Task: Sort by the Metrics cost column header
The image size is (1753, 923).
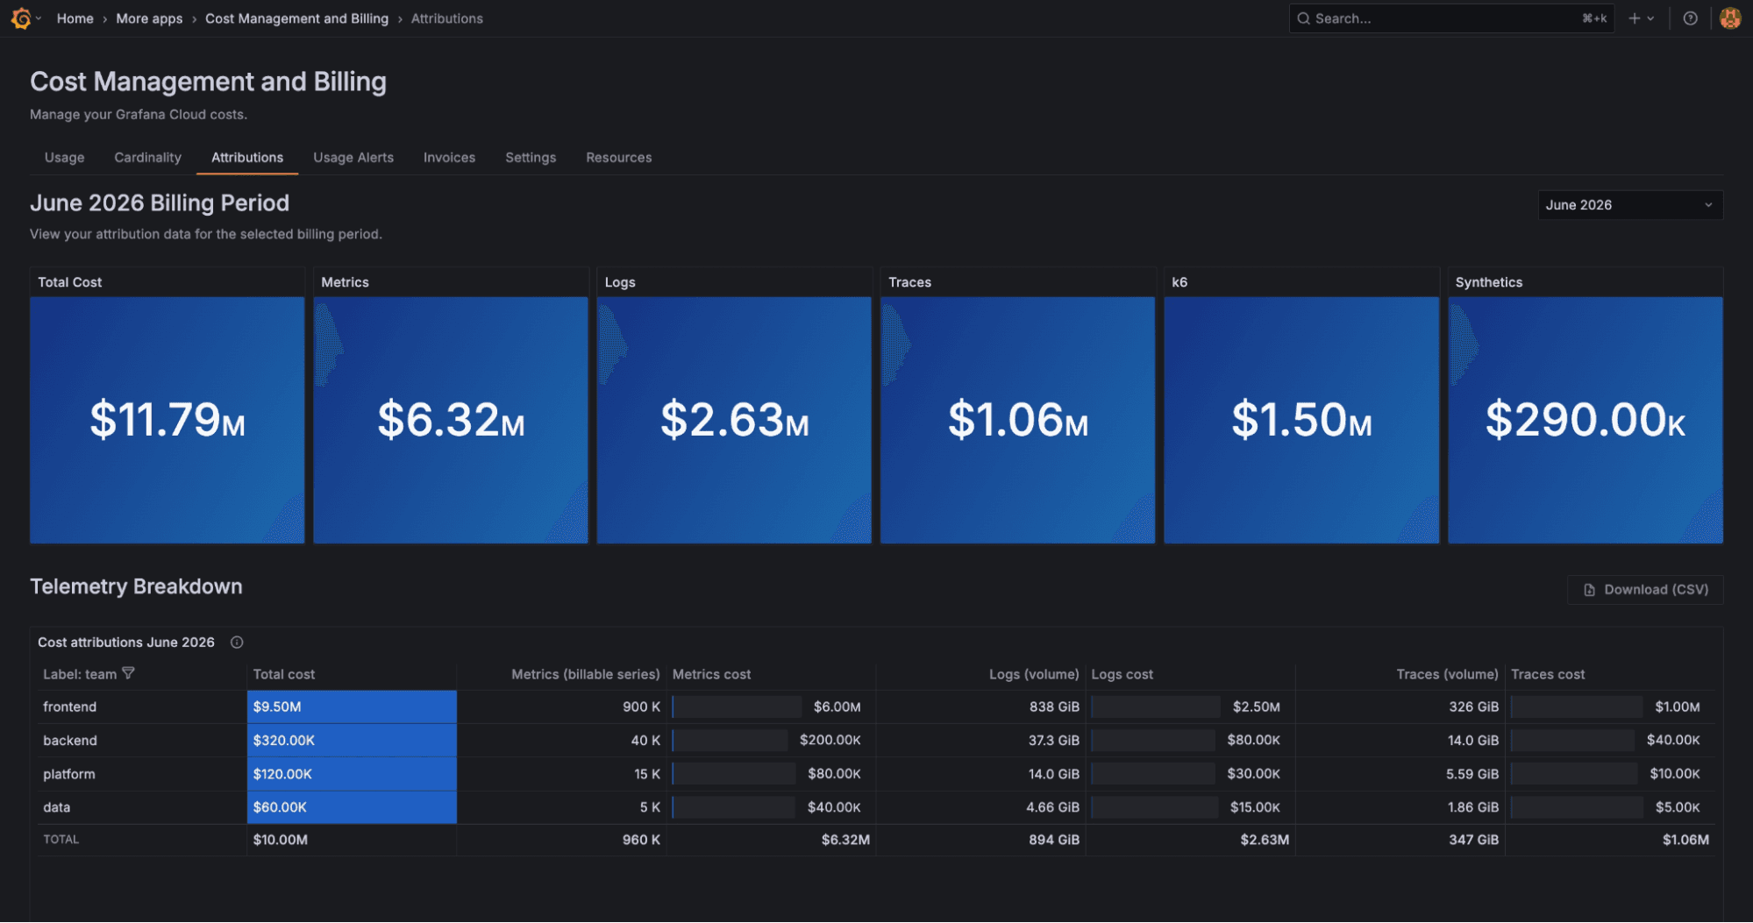Action: [711, 674]
